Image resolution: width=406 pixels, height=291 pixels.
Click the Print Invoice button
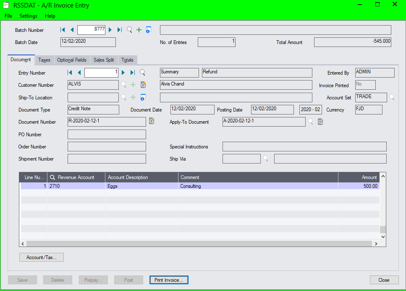click(x=169, y=280)
